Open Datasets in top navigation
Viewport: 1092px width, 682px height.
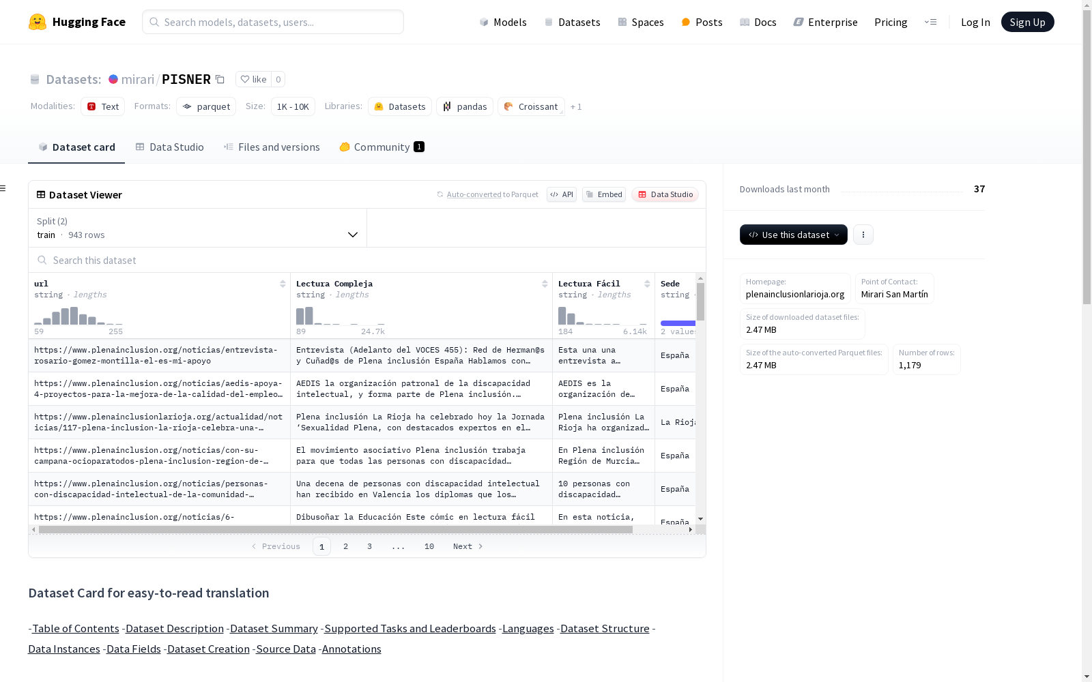coord(572,22)
